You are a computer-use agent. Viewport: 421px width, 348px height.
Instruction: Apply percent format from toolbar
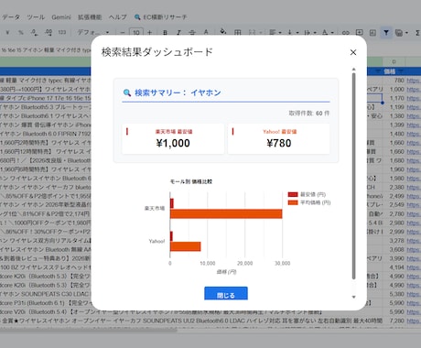point(21,32)
